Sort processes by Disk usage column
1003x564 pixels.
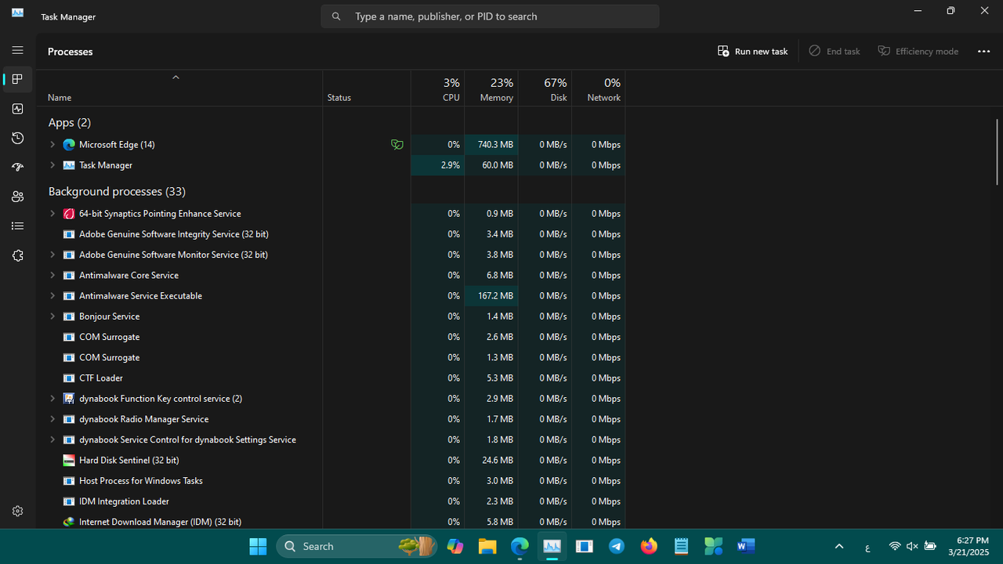pyautogui.click(x=545, y=88)
